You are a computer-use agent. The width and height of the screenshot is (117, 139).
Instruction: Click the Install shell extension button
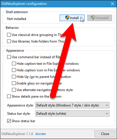[72, 18]
